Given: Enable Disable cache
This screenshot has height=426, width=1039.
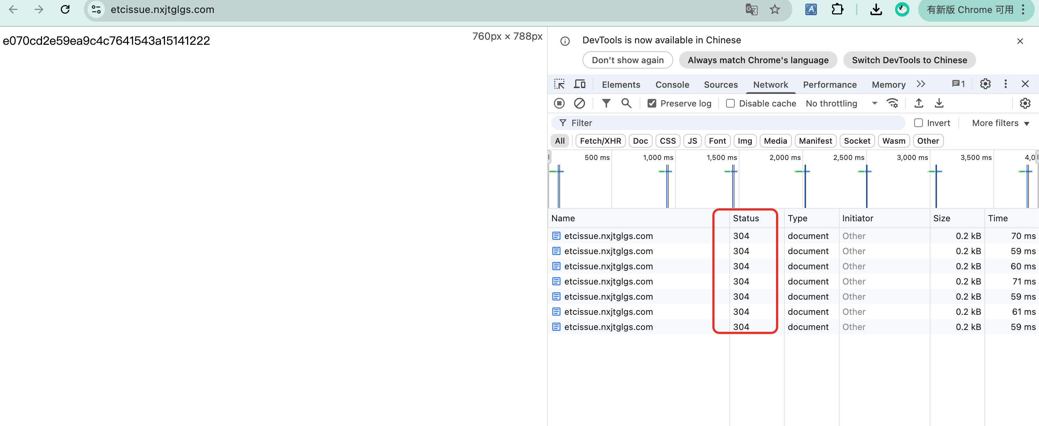Looking at the screenshot, I should (x=730, y=103).
